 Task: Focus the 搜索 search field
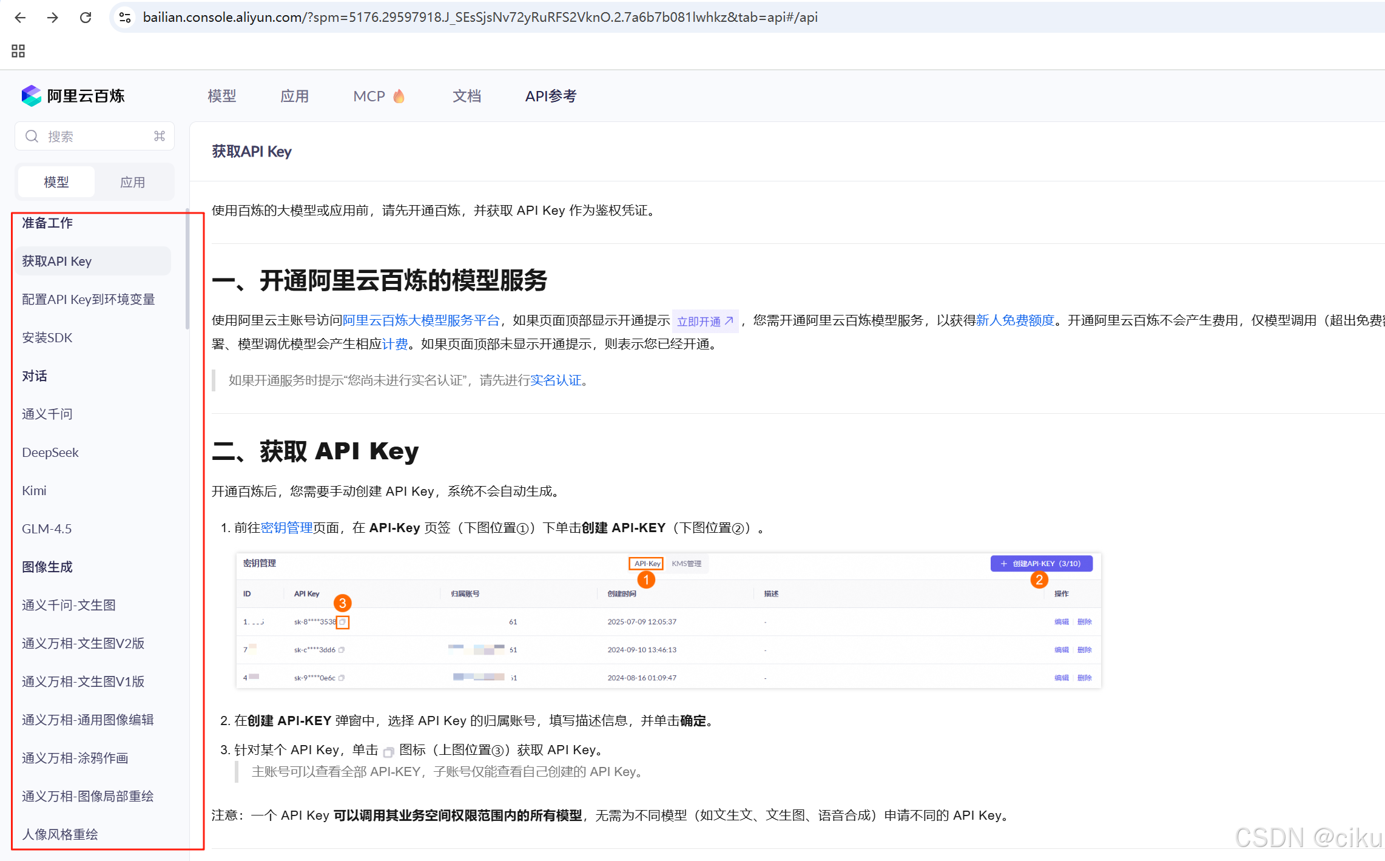pos(95,137)
